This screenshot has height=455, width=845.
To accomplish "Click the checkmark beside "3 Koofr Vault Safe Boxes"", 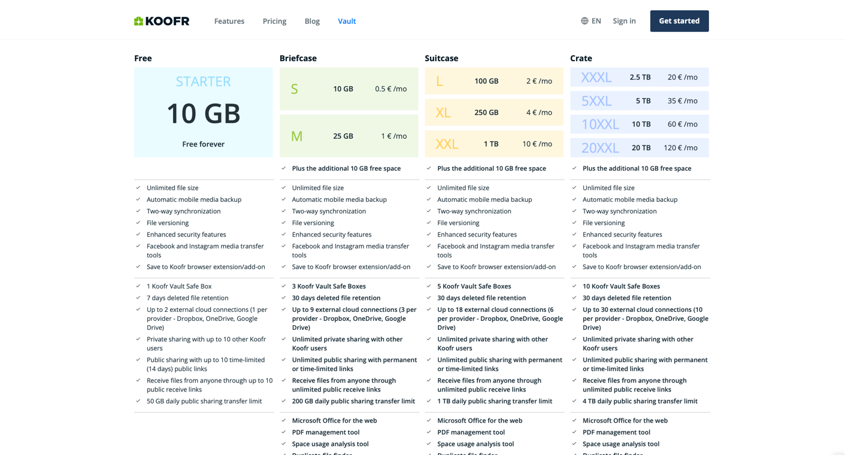I will coord(284,286).
